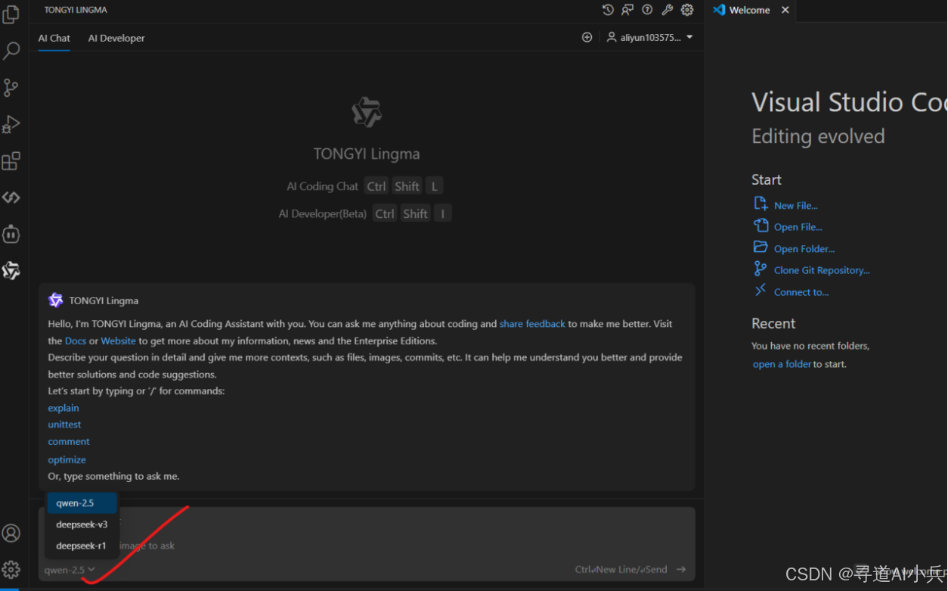Click the L key hint
948x591 pixels.
tap(434, 186)
